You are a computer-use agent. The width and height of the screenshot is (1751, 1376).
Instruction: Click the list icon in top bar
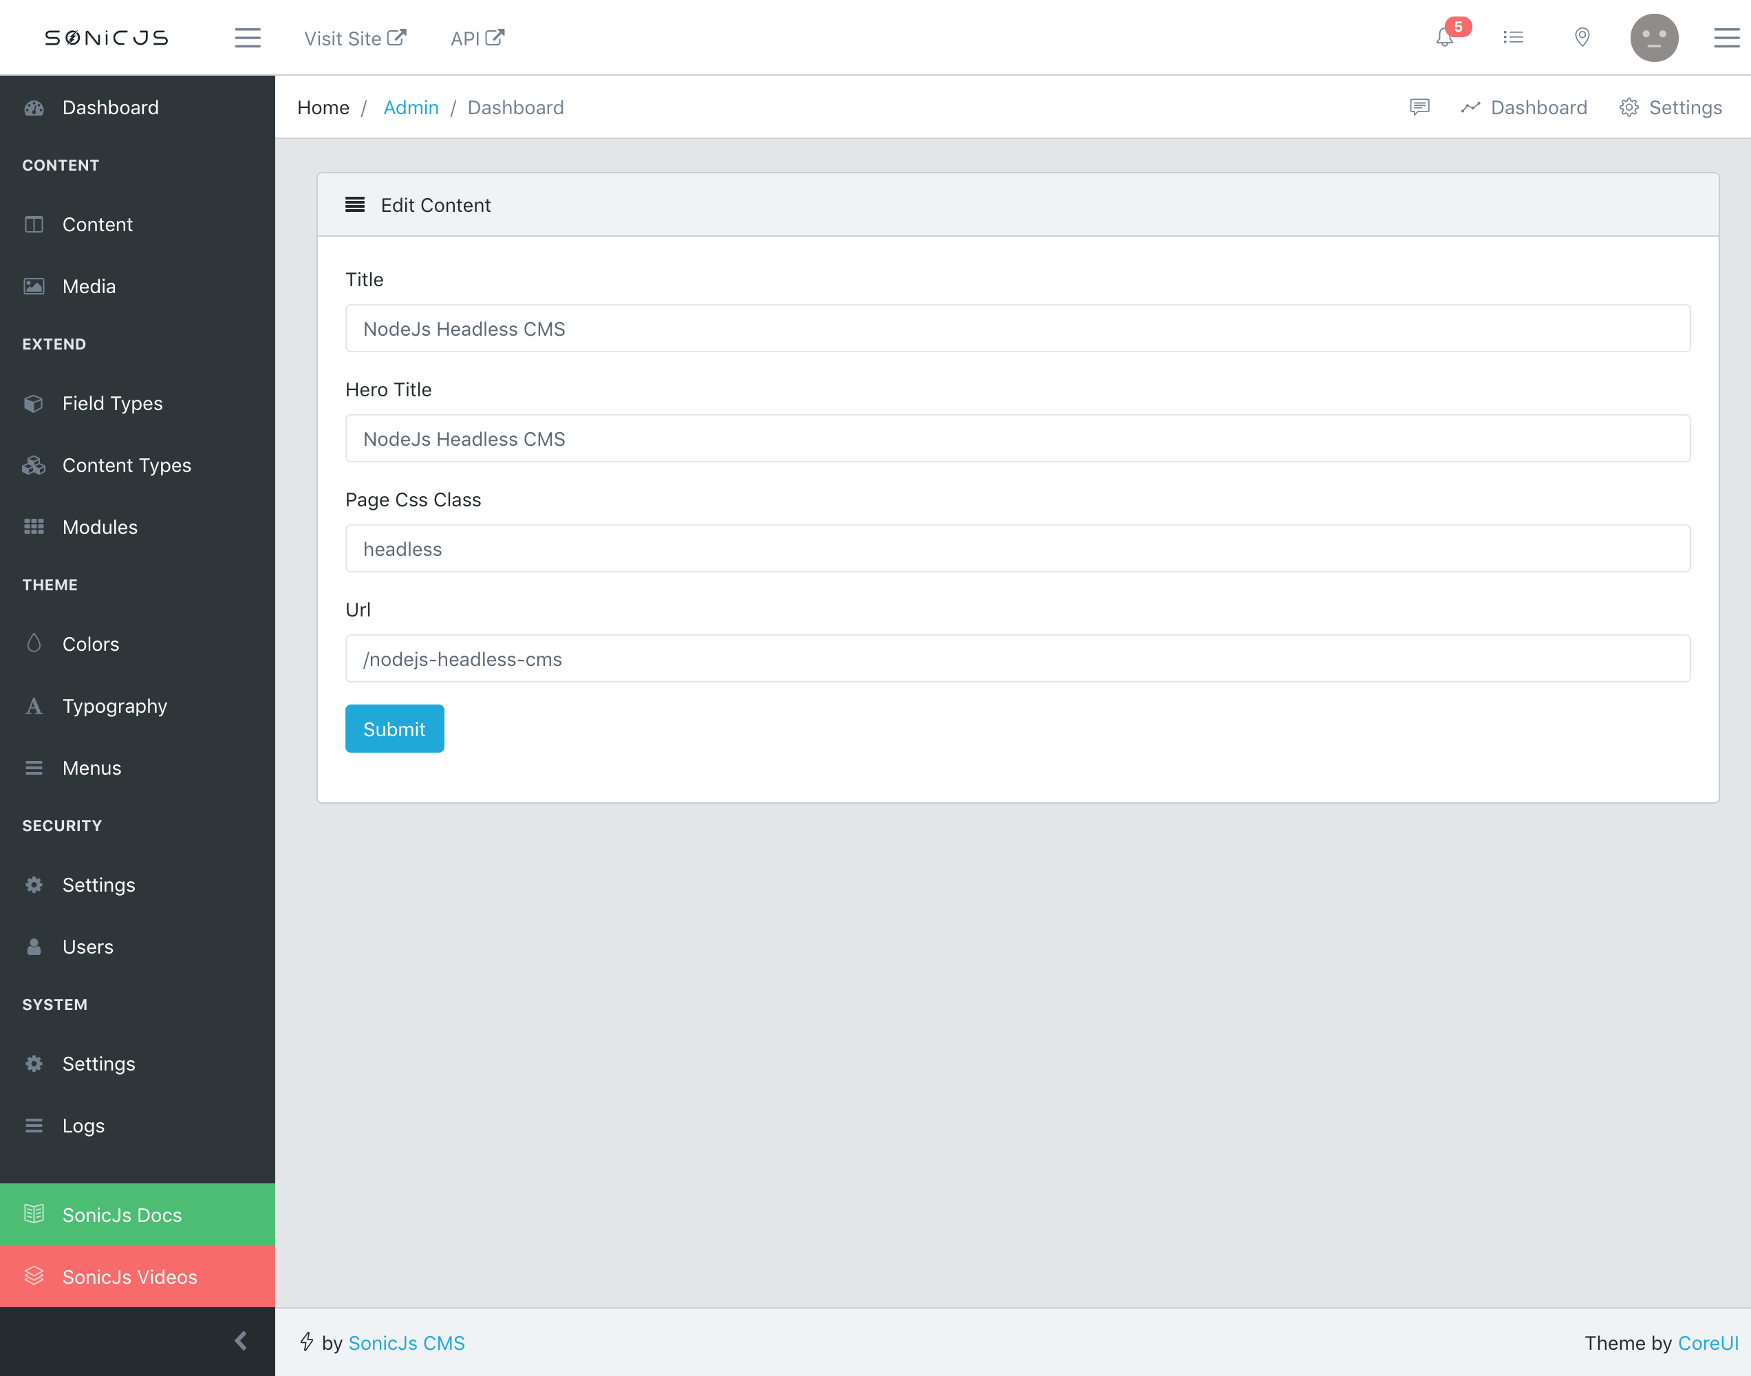click(x=1514, y=37)
